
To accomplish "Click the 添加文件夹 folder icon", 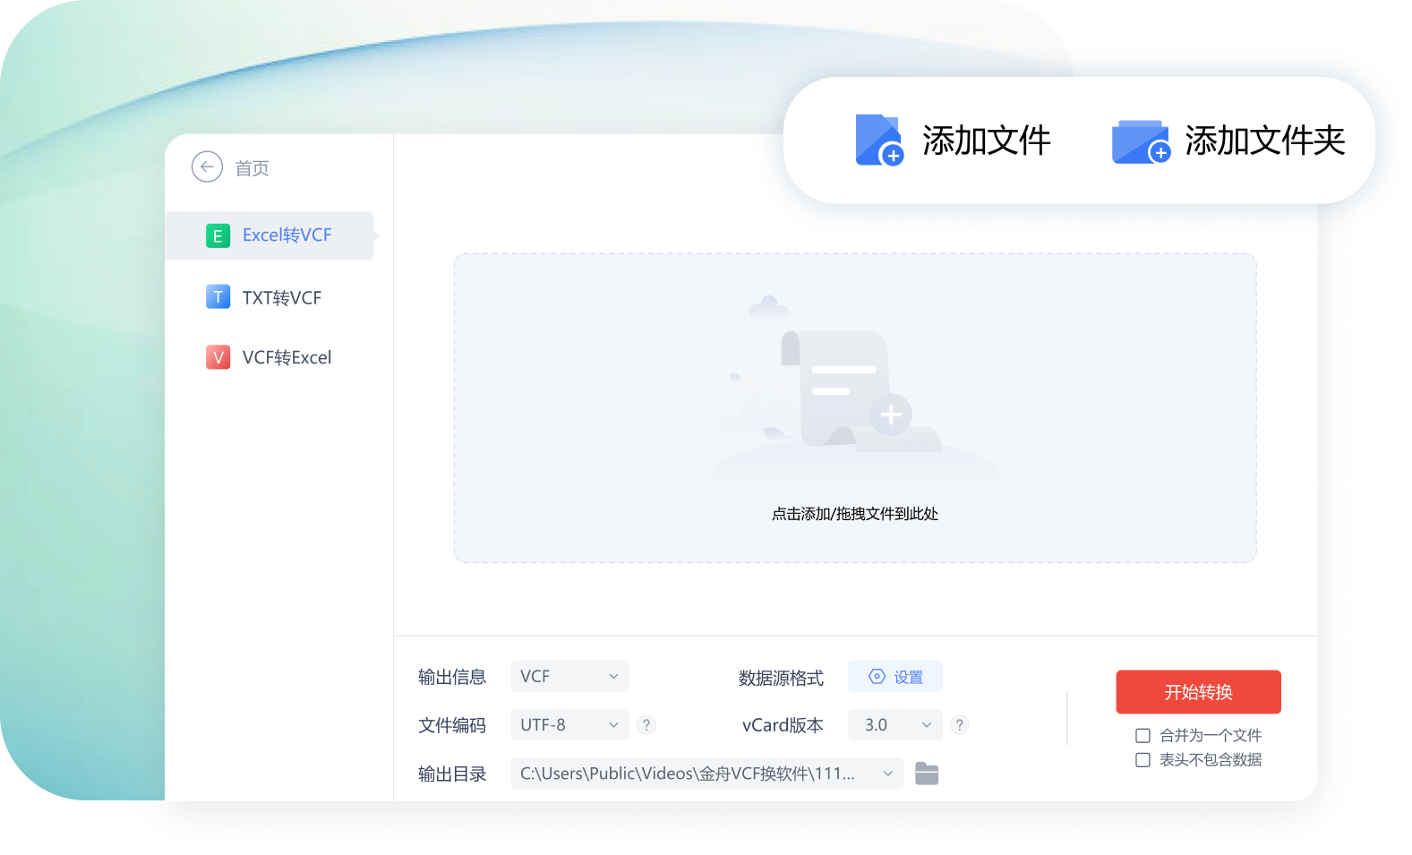I will pyautogui.click(x=1141, y=141).
